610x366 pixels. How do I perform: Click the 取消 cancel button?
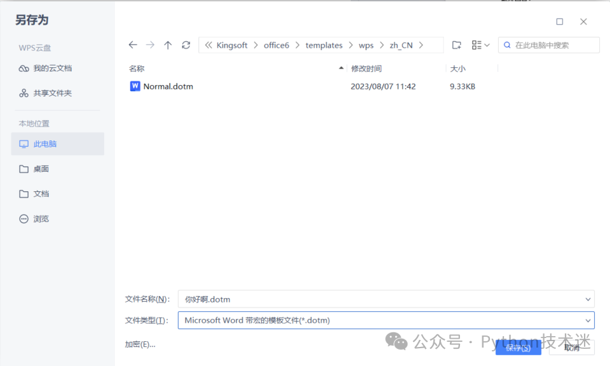coord(572,348)
